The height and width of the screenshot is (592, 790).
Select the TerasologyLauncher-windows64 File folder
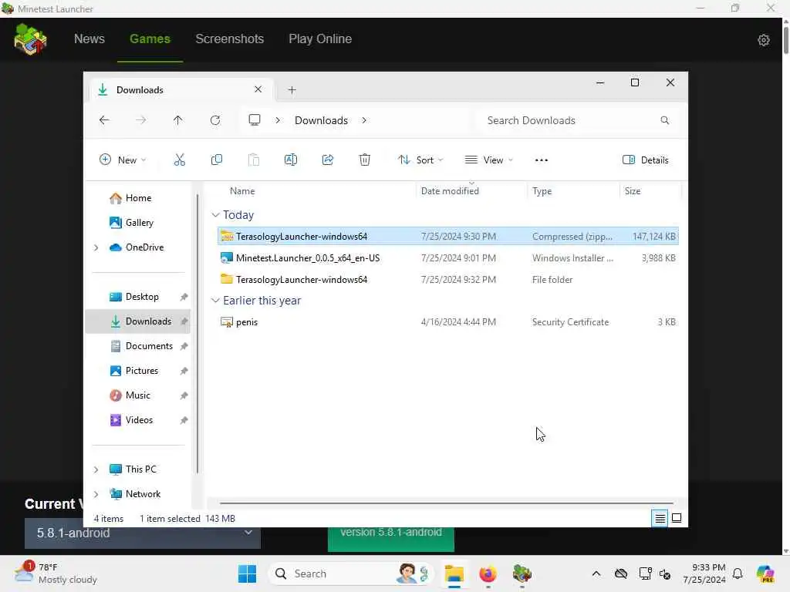pyautogui.click(x=448, y=279)
